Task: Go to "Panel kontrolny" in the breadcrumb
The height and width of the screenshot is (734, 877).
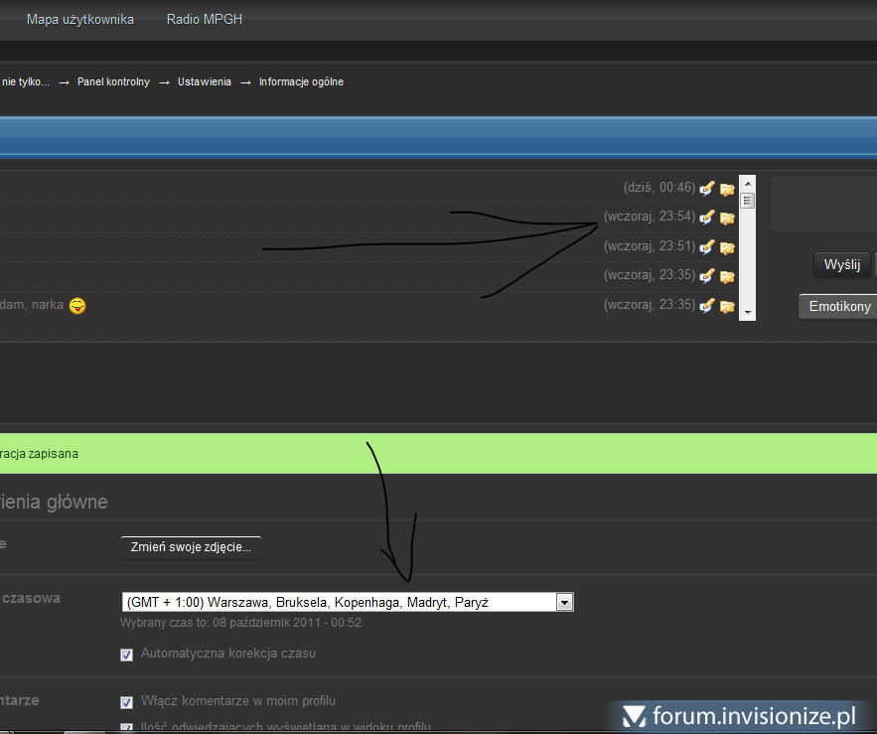Action: coord(113,81)
